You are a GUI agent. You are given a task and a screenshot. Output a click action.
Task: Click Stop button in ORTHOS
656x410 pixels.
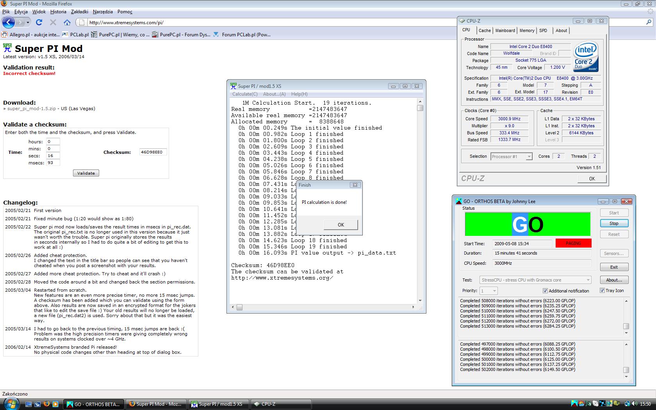pyautogui.click(x=614, y=223)
